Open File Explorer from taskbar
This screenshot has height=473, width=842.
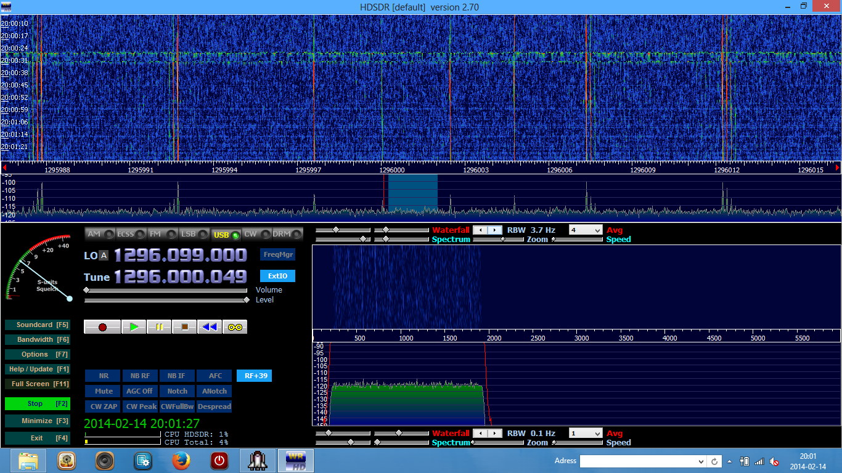click(x=28, y=461)
